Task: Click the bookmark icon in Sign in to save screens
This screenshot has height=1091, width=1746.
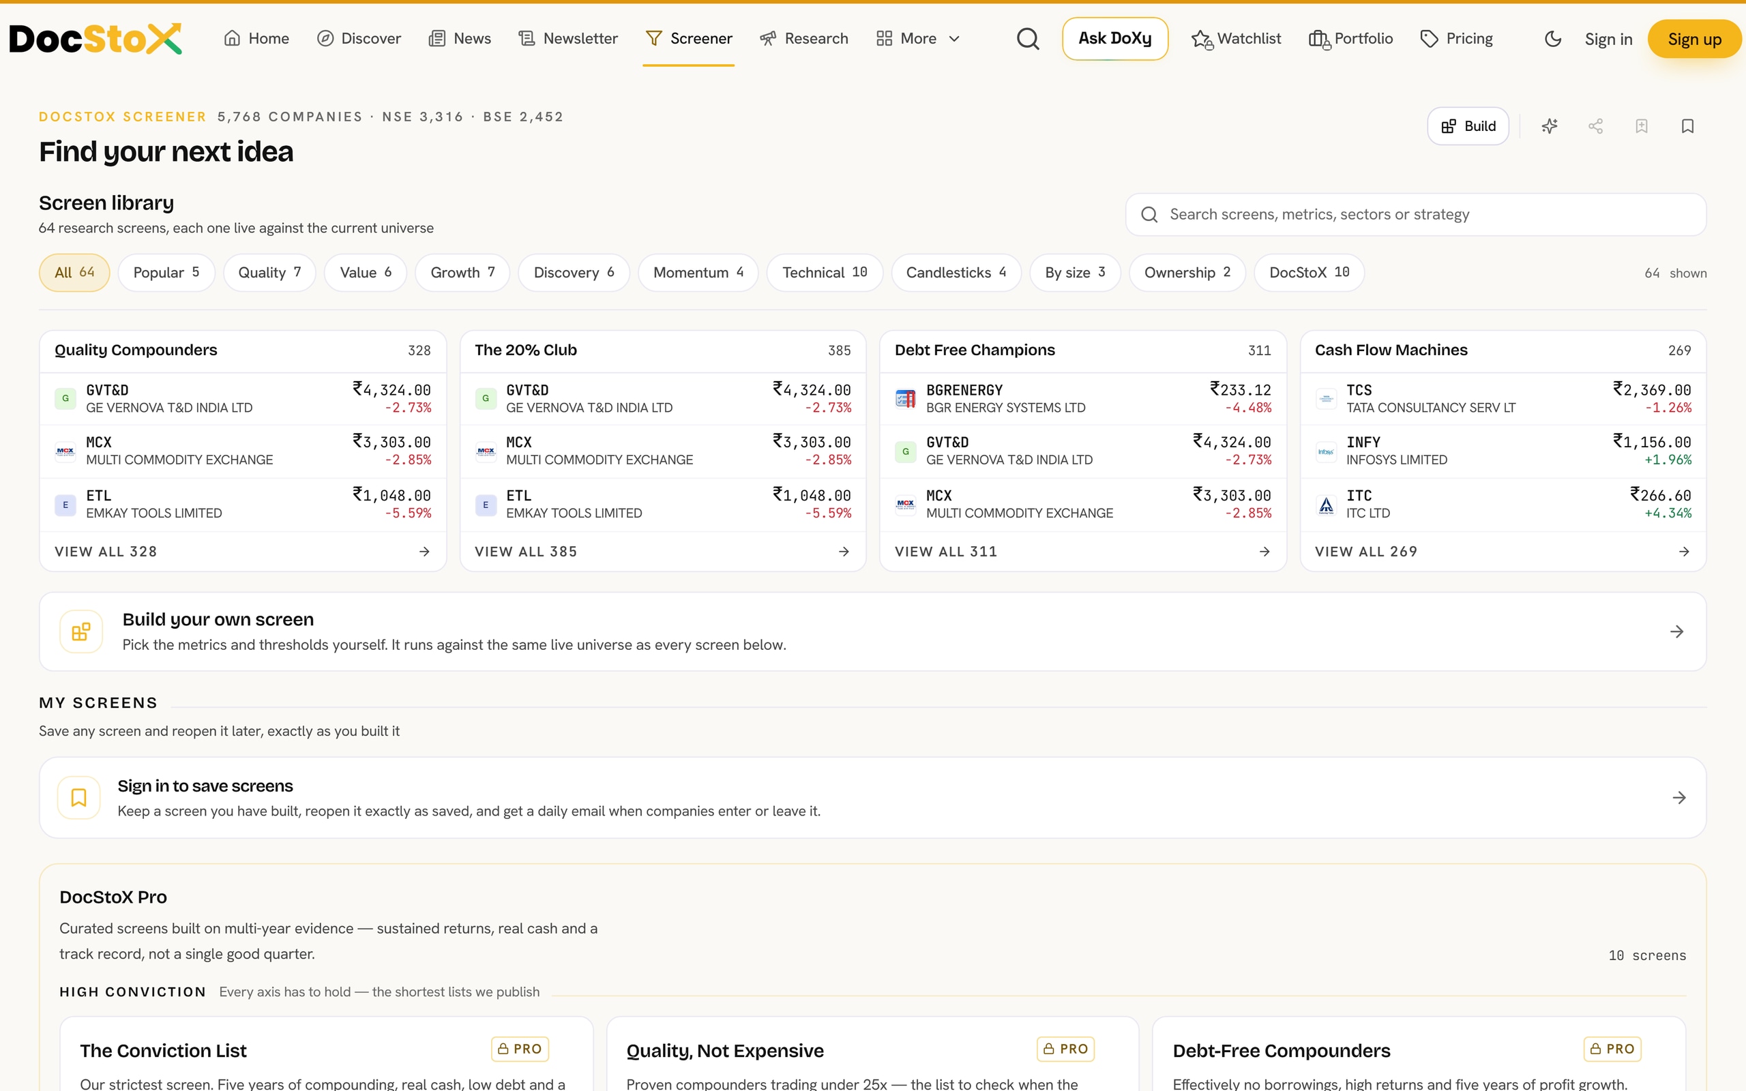Action: 78,797
